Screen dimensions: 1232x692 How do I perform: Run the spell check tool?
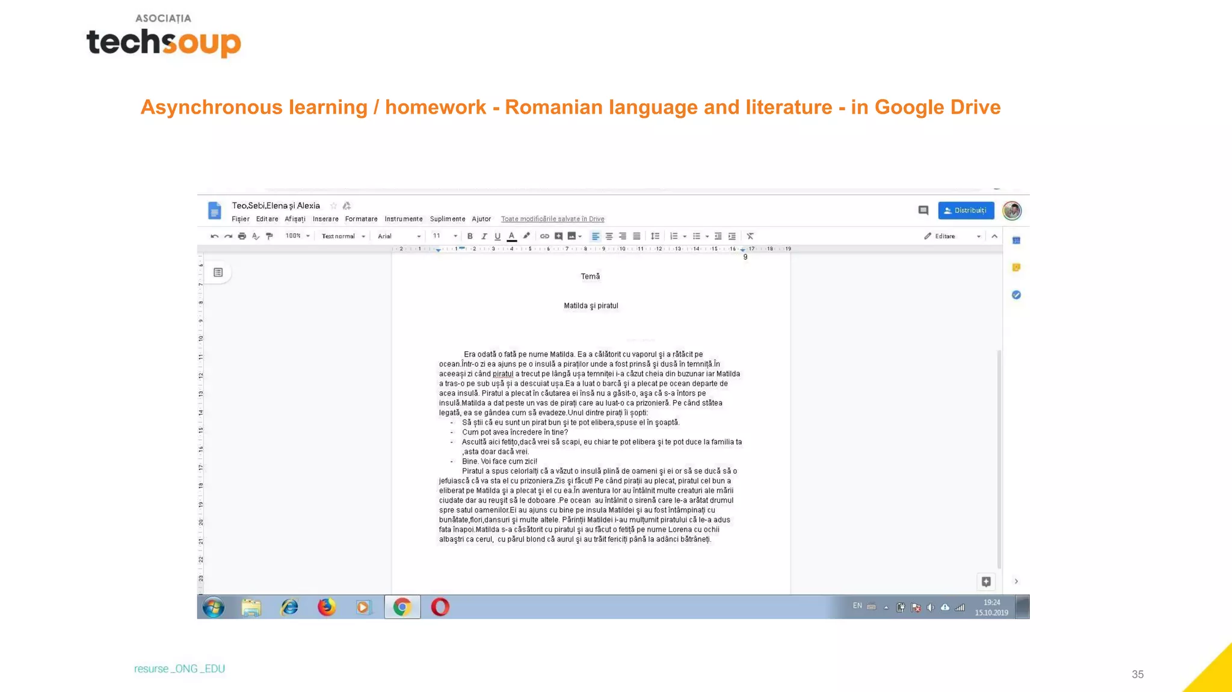pos(256,236)
